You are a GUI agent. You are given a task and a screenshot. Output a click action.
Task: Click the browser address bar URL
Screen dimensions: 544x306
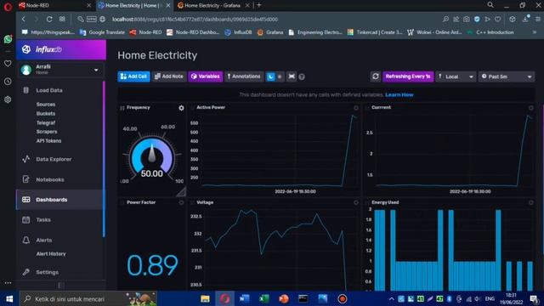[x=195, y=19]
